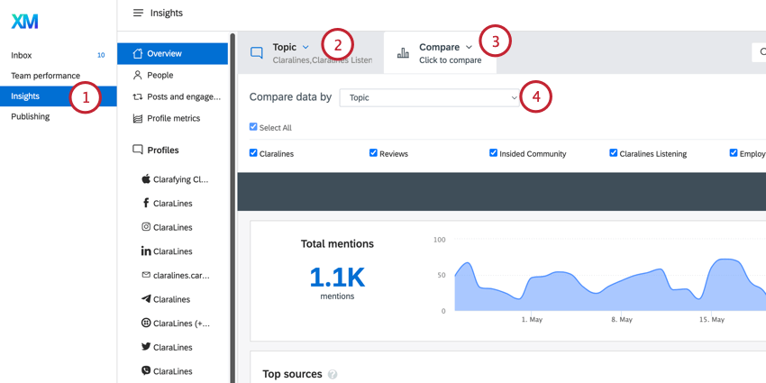Click the Compare data by label
Viewport: 766px width, 383px height.
(x=290, y=96)
